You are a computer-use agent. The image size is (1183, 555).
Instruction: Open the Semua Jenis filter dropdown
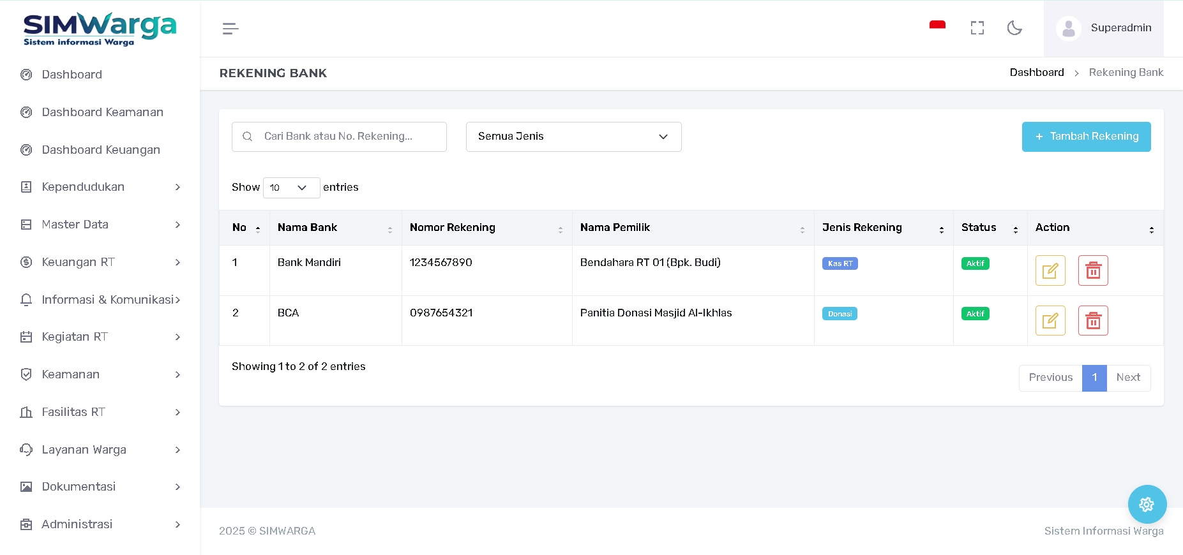point(573,137)
